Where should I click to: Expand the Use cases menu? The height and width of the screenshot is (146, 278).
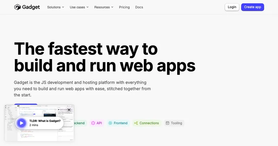pyautogui.click(x=79, y=7)
